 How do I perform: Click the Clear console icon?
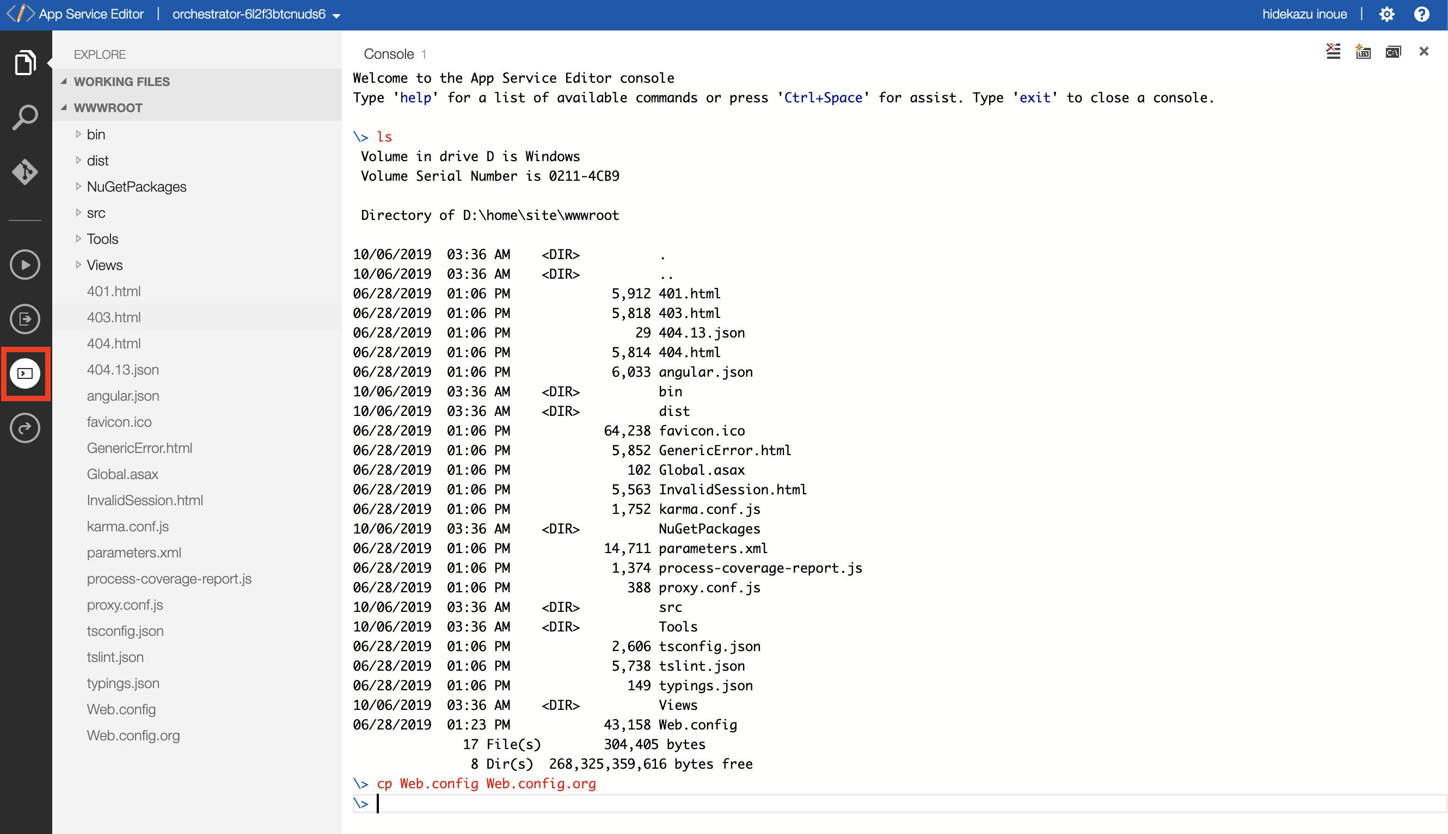pos(1333,52)
